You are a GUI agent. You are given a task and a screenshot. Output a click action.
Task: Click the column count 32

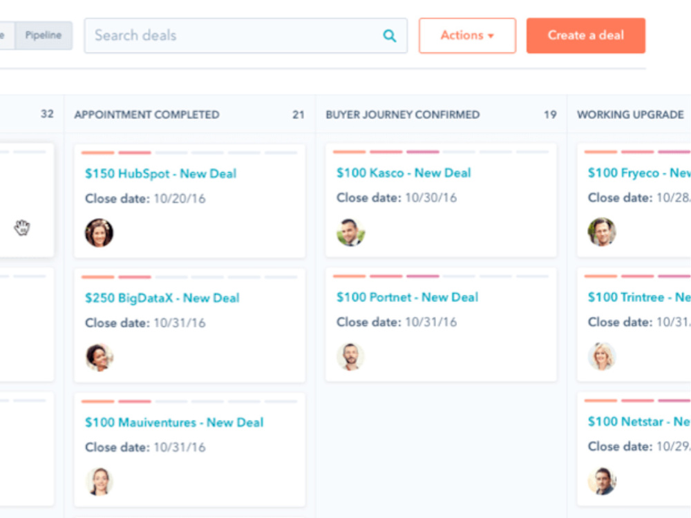(x=47, y=114)
